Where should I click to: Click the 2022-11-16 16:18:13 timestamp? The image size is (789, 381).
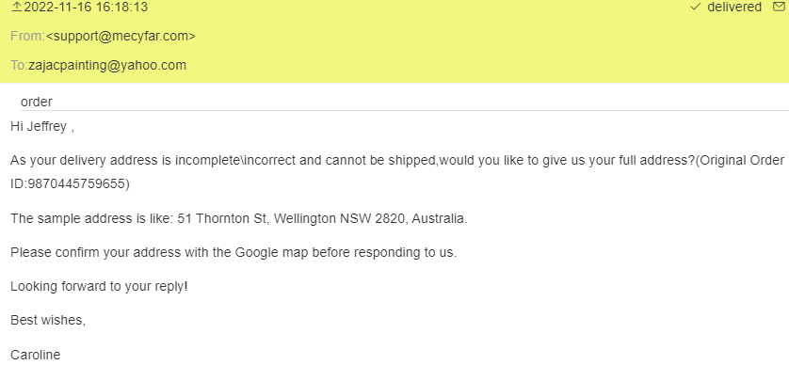click(x=87, y=8)
